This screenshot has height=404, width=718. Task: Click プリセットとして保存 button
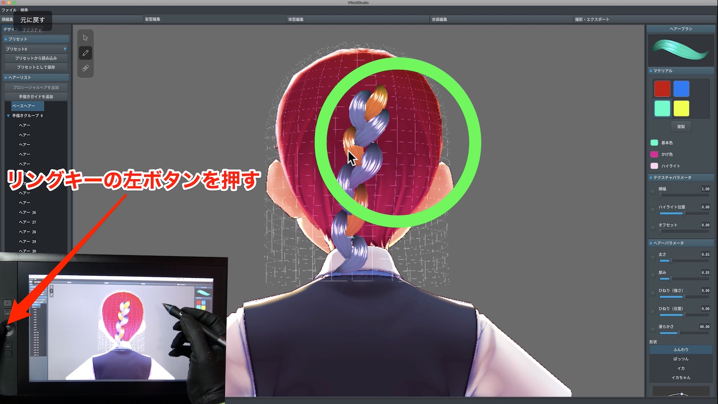(36, 67)
